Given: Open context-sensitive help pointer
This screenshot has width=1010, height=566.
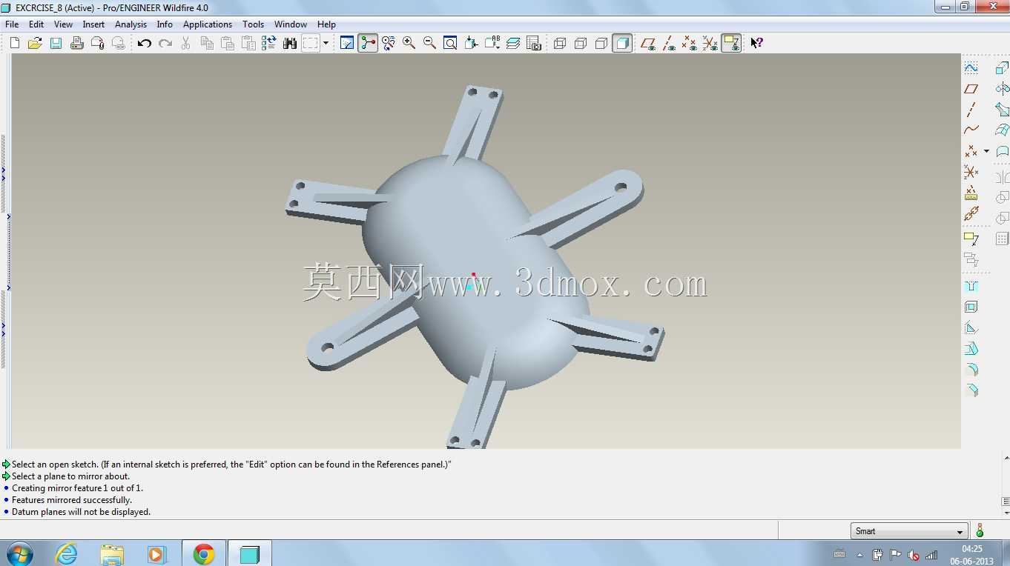Looking at the screenshot, I should click(x=756, y=43).
